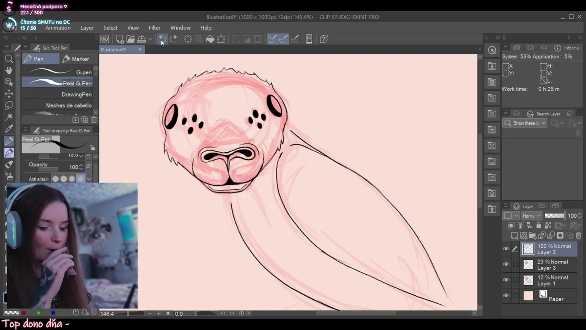This screenshot has height=330, width=586.
Task: Create a new raster layer icon
Action: point(514,236)
